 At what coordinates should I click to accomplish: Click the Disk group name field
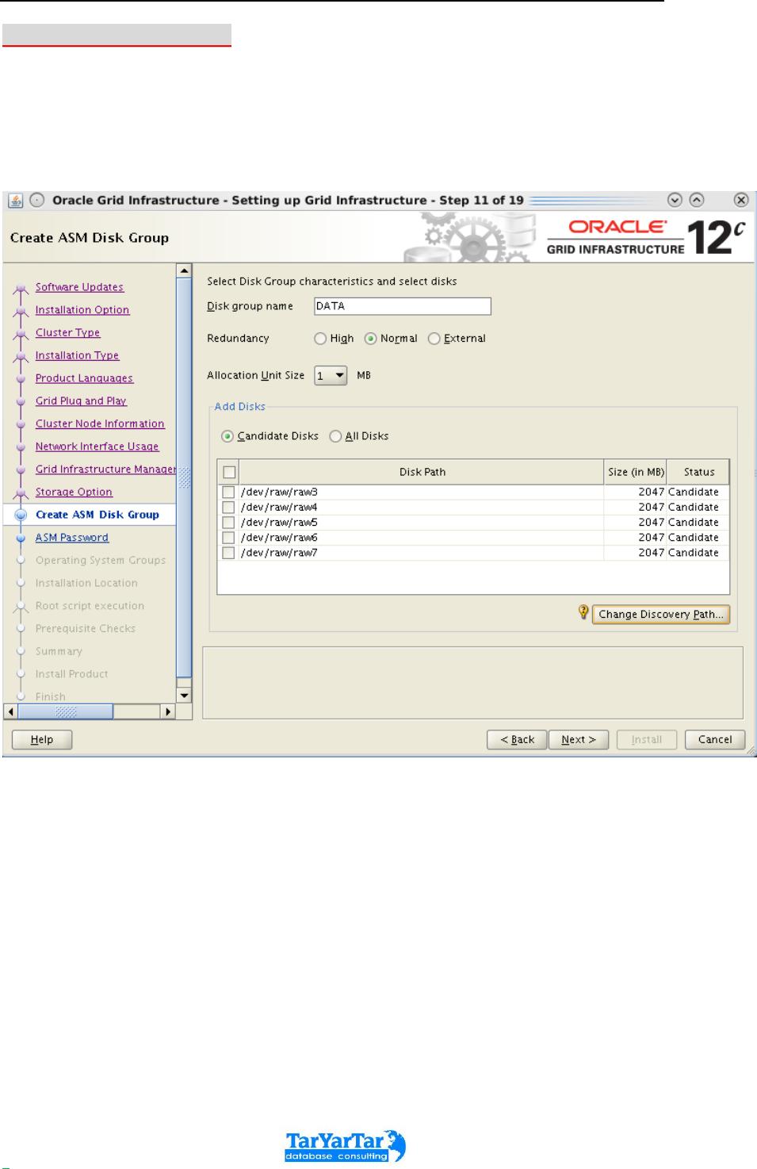[402, 306]
